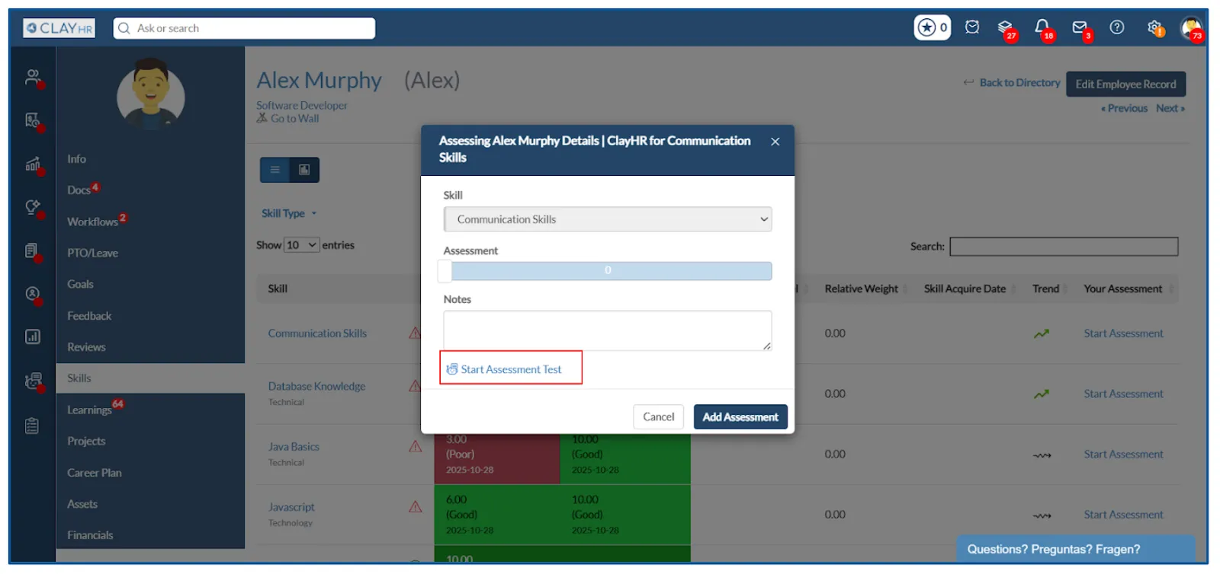Click the table Search field
The height and width of the screenshot is (574, 1220).
1064,247
